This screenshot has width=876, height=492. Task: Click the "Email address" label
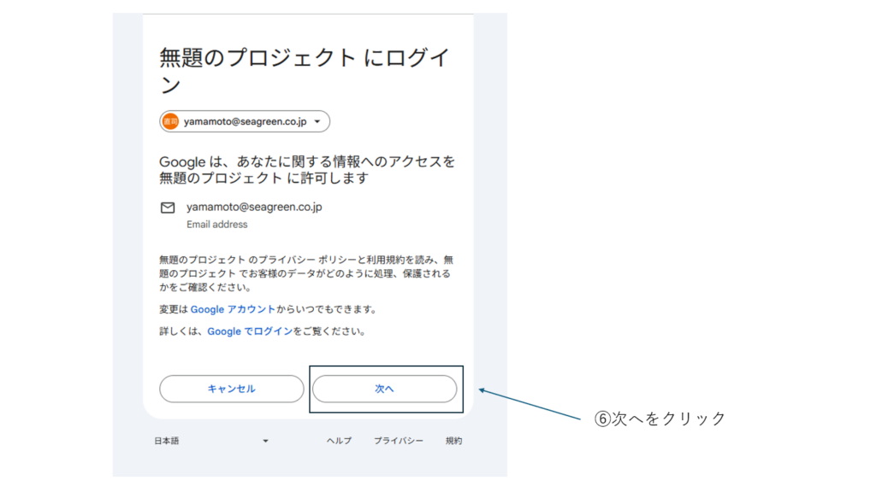click(x=216, y=225)
